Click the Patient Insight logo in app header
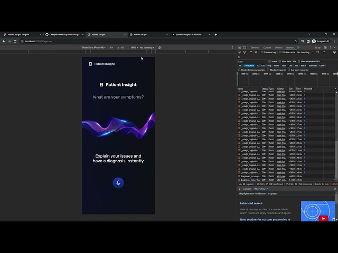Image resolution: width=338 pixels, height=253 pixels. pyautogui.click(x=101, y=64)
